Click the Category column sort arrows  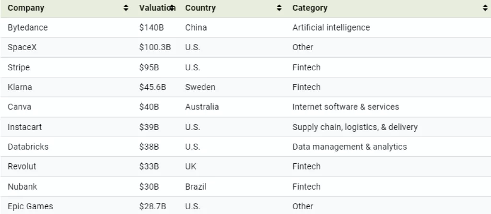[x=485, y=8]
